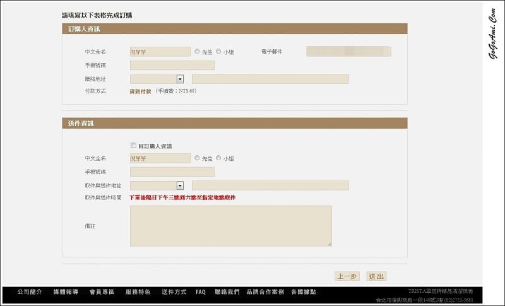Click the 上一步 button
505x306 pixels.
coord(347,276)
